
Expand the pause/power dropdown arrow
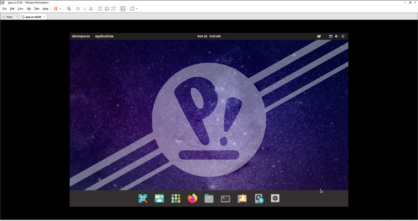click(x=60, y=9)
